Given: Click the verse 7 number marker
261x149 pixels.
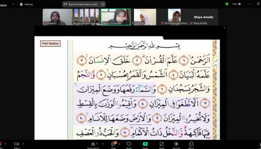Looking at the screenshot, I should 205,104.
